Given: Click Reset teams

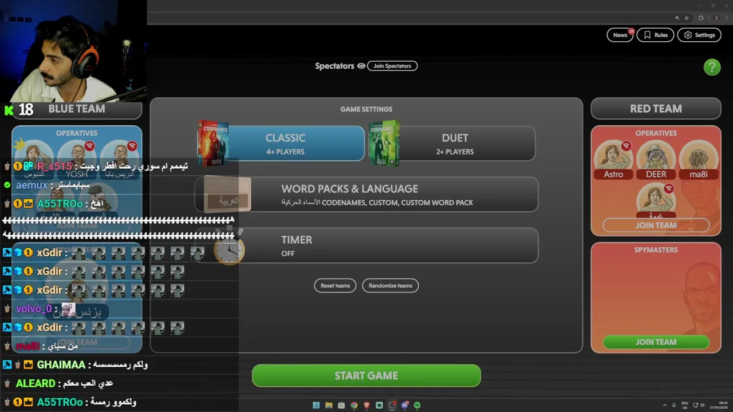Looking at the screenshot, I should click(335, 286).
